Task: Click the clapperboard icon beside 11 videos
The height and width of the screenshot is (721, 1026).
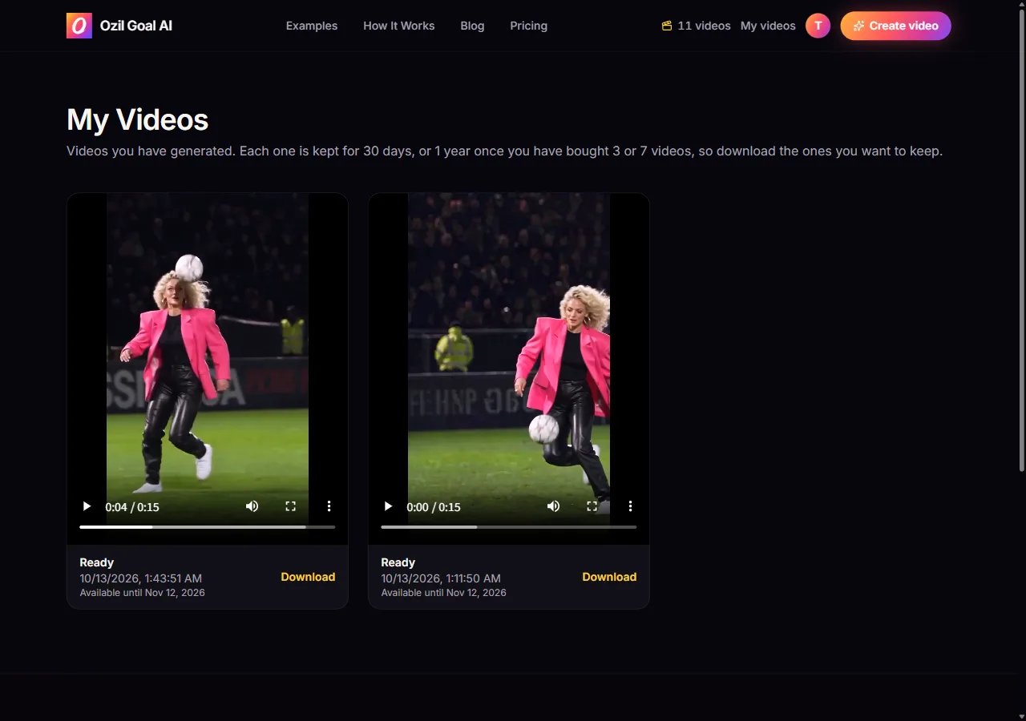Action: click(667, 26)
